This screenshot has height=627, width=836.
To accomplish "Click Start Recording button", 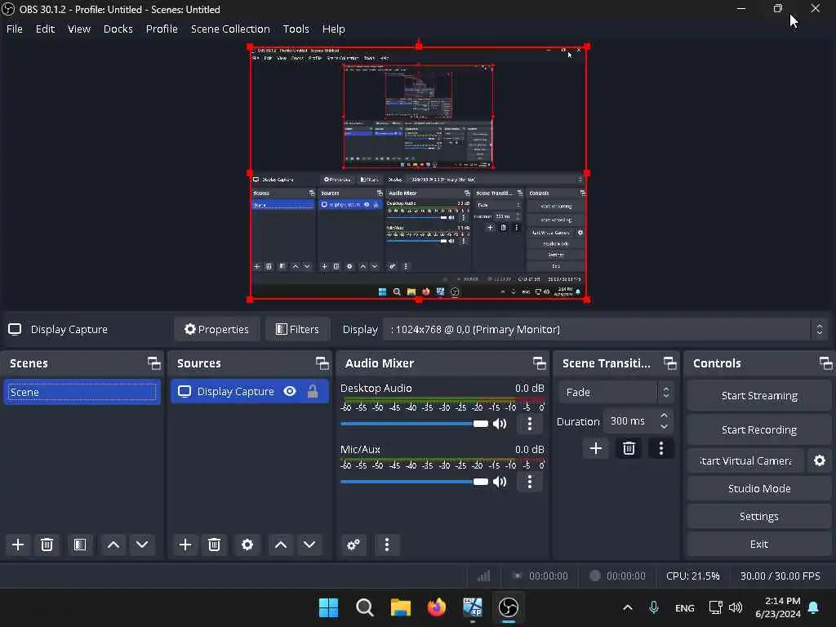I will coord(759,429).
